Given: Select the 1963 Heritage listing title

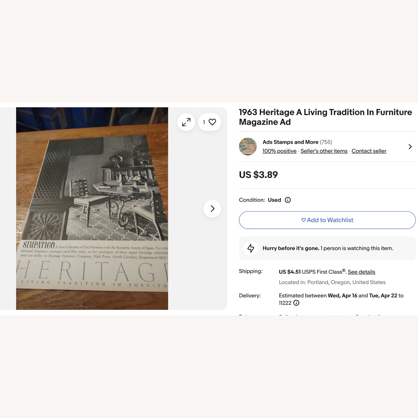Looking at the screenshot, I should tap(325, 117).
